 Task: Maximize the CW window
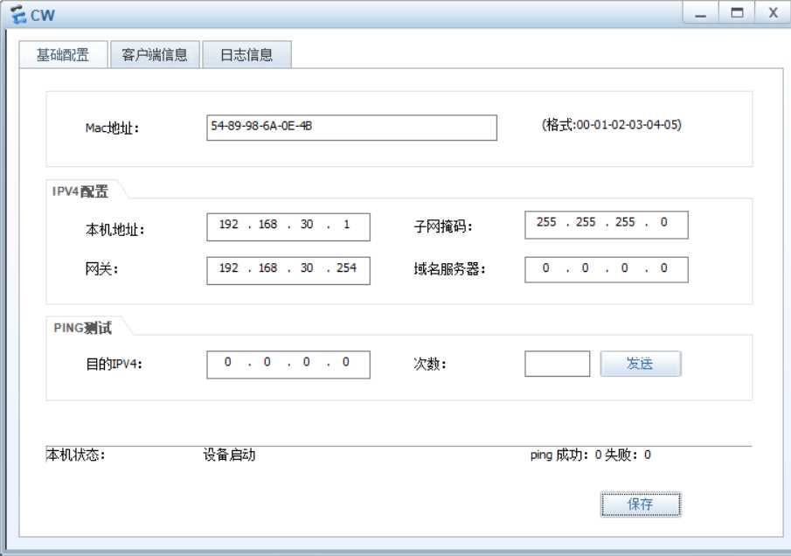(x=737, y=12)
